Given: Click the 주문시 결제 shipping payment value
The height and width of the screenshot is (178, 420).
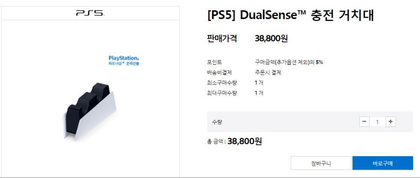Looking at the screenshot, I should coord(268,72).
